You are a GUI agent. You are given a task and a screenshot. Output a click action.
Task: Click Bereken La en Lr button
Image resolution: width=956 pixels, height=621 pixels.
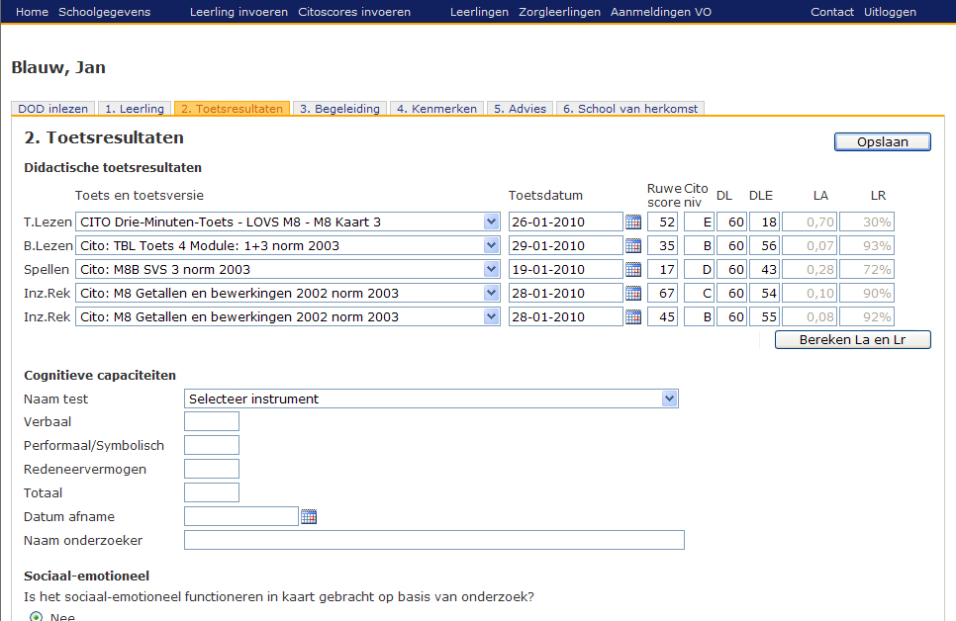(852, 340)
